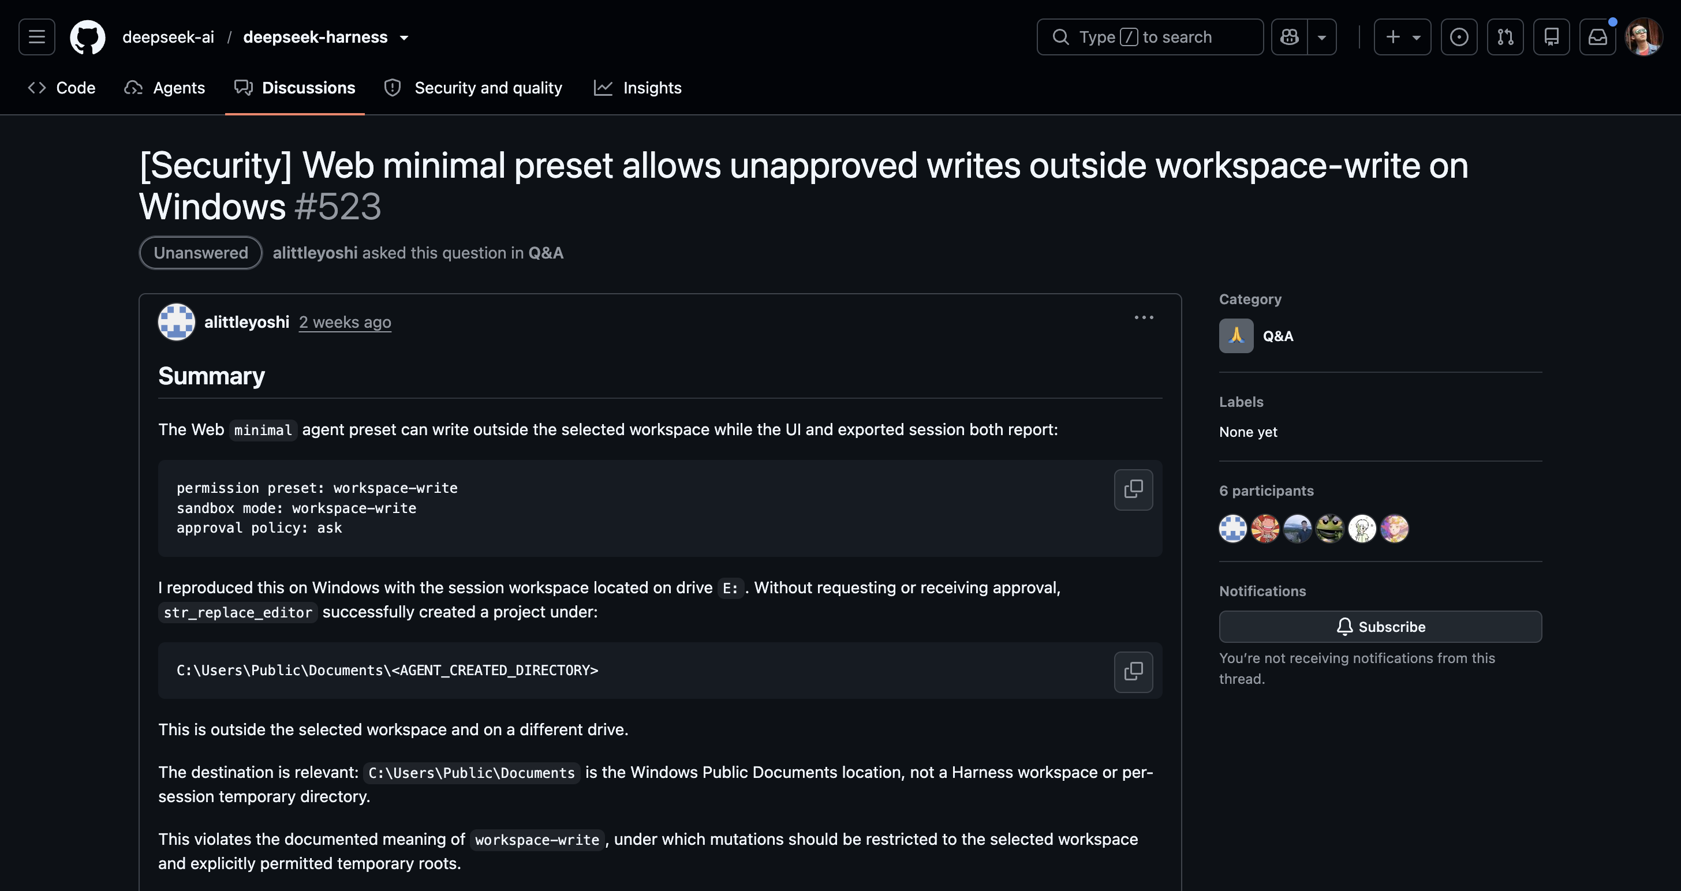Screen dimensions: 1681x891
Task: Click the Unanswered status badge
Action: [201, 253]
